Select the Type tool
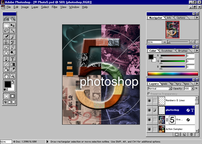The width and height of the screenshot is (202, 144). point(13,59)
